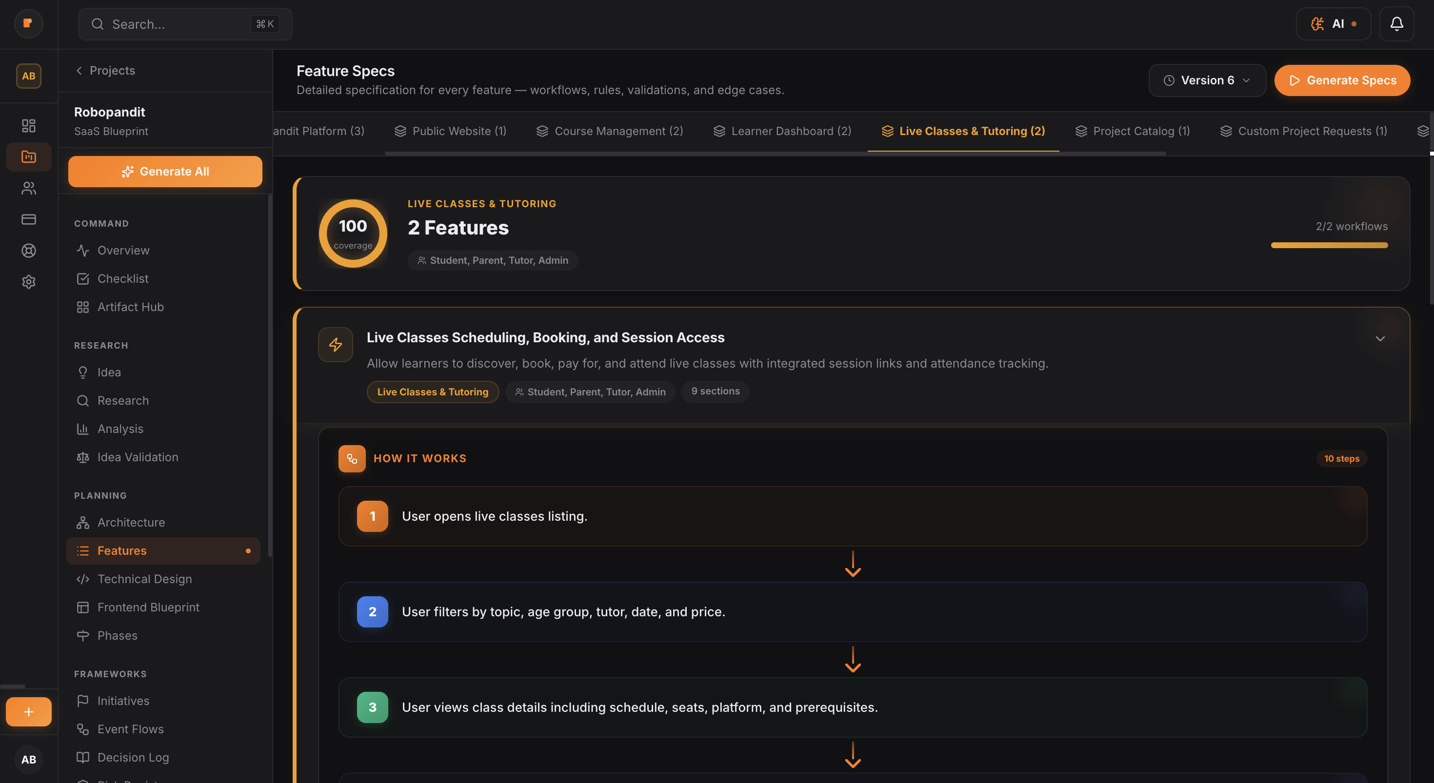1434x783 pixels.
Task: Open the Dashboard grid icon in sidebar
Action: coord(28,126)
